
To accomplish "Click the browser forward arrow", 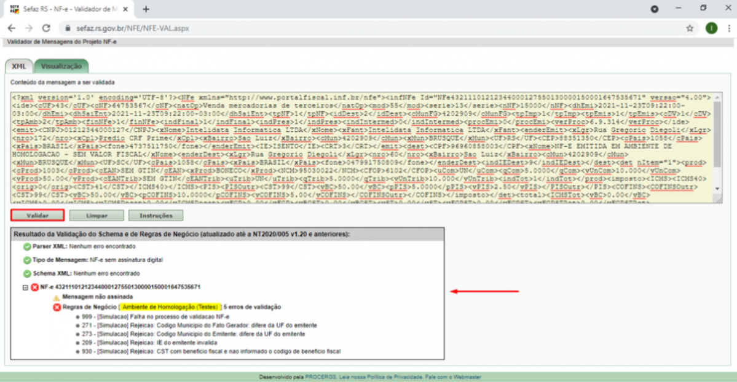I will point(28,28).
